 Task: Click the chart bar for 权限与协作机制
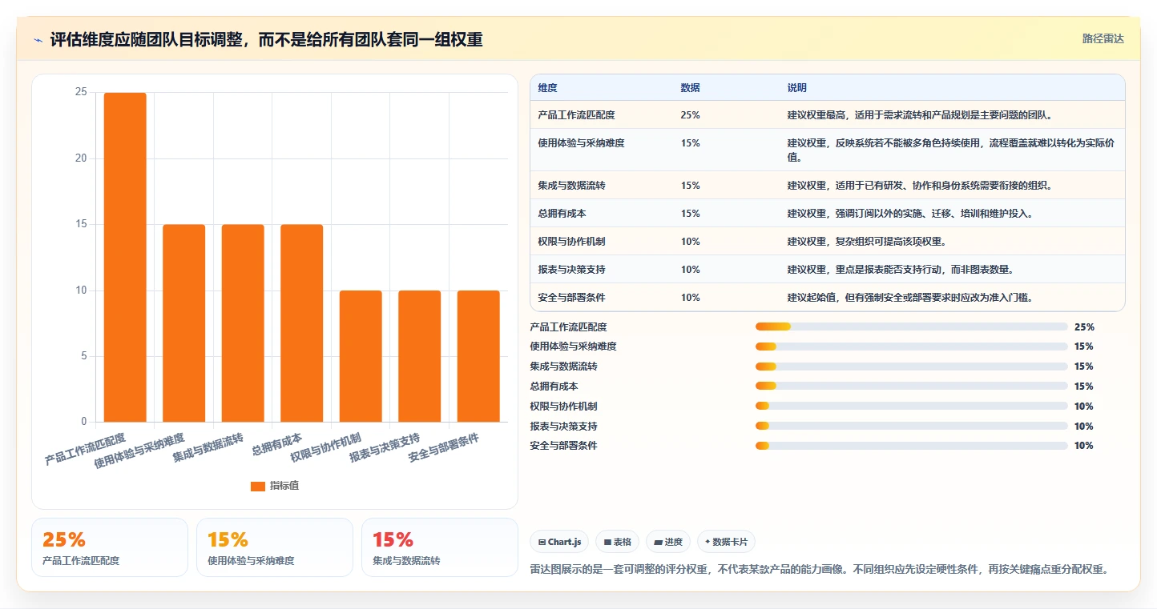tap(361, 356)
